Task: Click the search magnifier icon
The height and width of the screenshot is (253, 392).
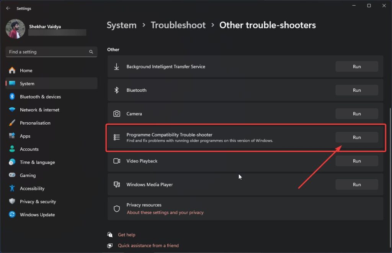Action: click(x=91, y=52)
